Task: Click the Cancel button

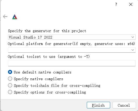Action: tap(124, 105)
